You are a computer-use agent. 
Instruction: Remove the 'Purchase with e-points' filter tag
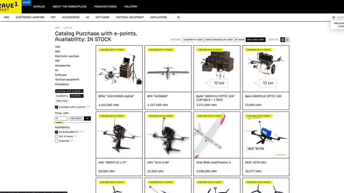pos(82,91)
